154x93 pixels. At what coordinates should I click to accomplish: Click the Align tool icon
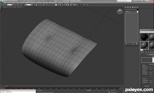[x=60, y=5]
